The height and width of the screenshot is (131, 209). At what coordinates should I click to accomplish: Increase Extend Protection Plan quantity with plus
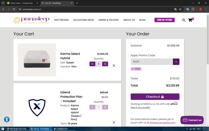tap(105, 107)
